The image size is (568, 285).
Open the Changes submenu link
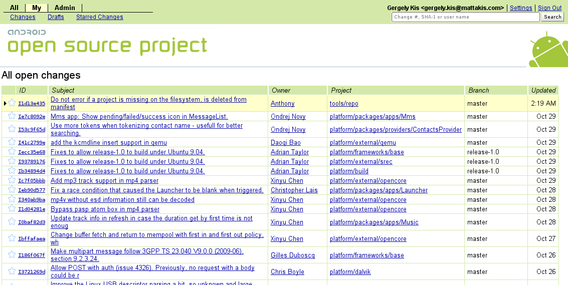23,17
